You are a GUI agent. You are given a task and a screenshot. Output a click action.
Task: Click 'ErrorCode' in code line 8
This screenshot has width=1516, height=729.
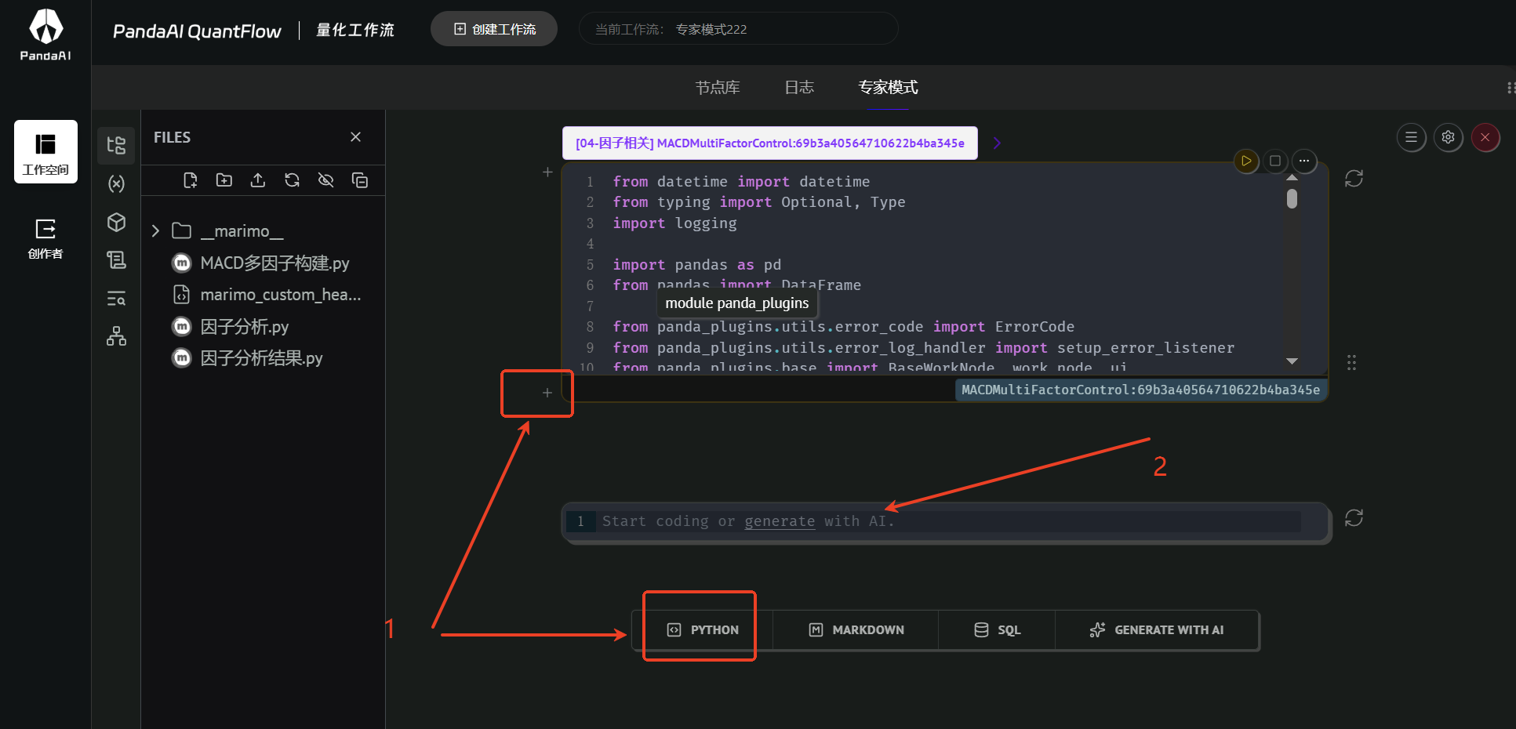pyautogui.click(x=1034, y=327)
